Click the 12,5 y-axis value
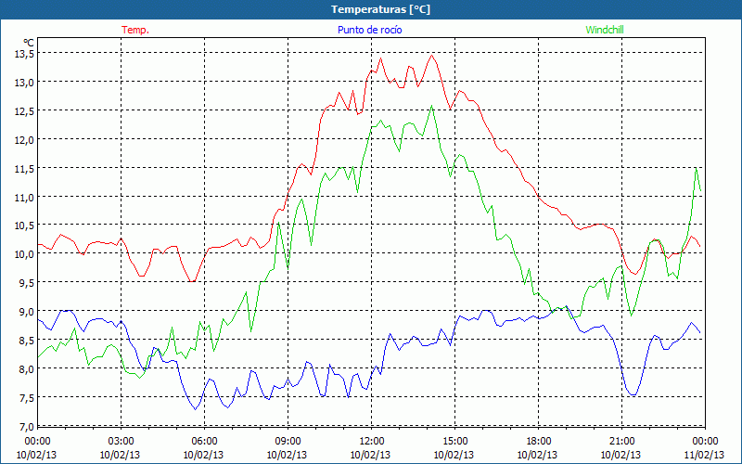This screenshot has height=464, width=742. (x=25, y=111)
